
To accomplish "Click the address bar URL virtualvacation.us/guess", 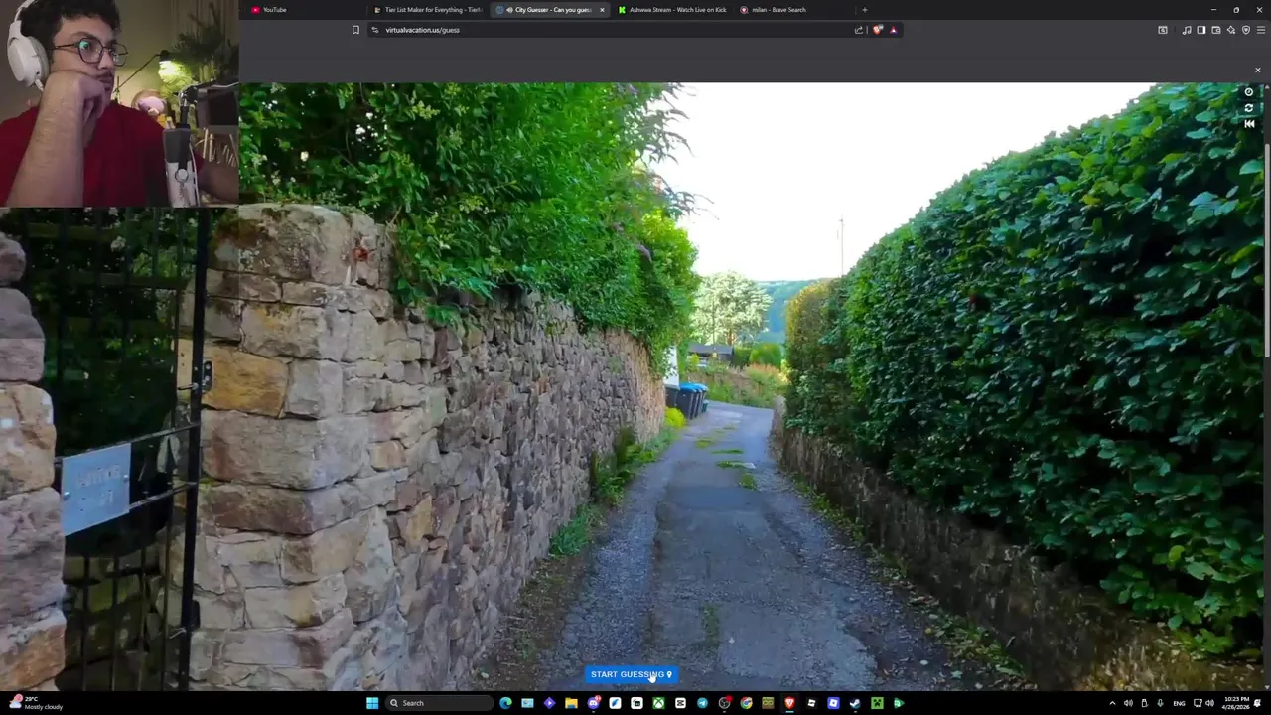I will tap(422, 30).
